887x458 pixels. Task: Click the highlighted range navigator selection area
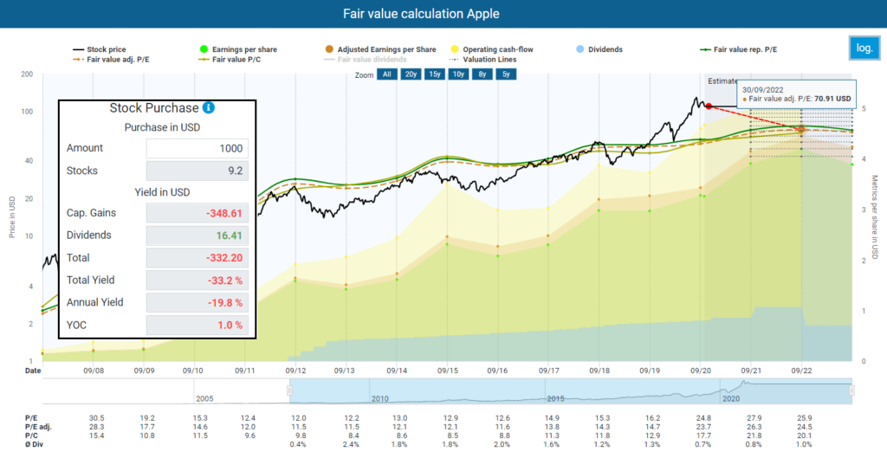(570, 391)
